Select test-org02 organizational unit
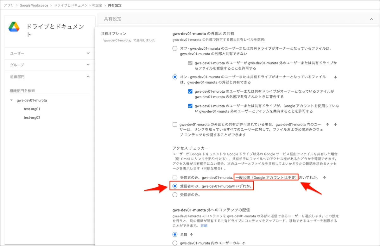The image size is (380, 246). [32, 117]
